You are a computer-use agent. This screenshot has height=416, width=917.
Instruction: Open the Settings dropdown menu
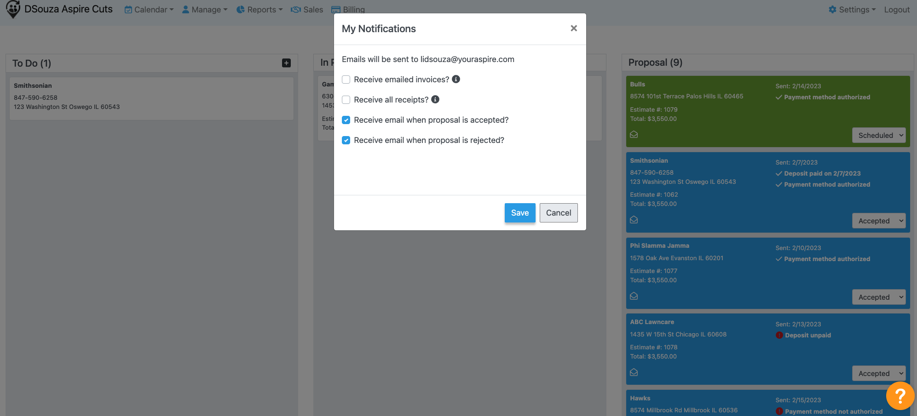click(x=852, y=10)
